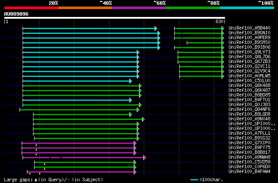Select the UniRef100_B4FTU1 label
The height and width of the screenshot is (183, 278).
tap(249, 100)
